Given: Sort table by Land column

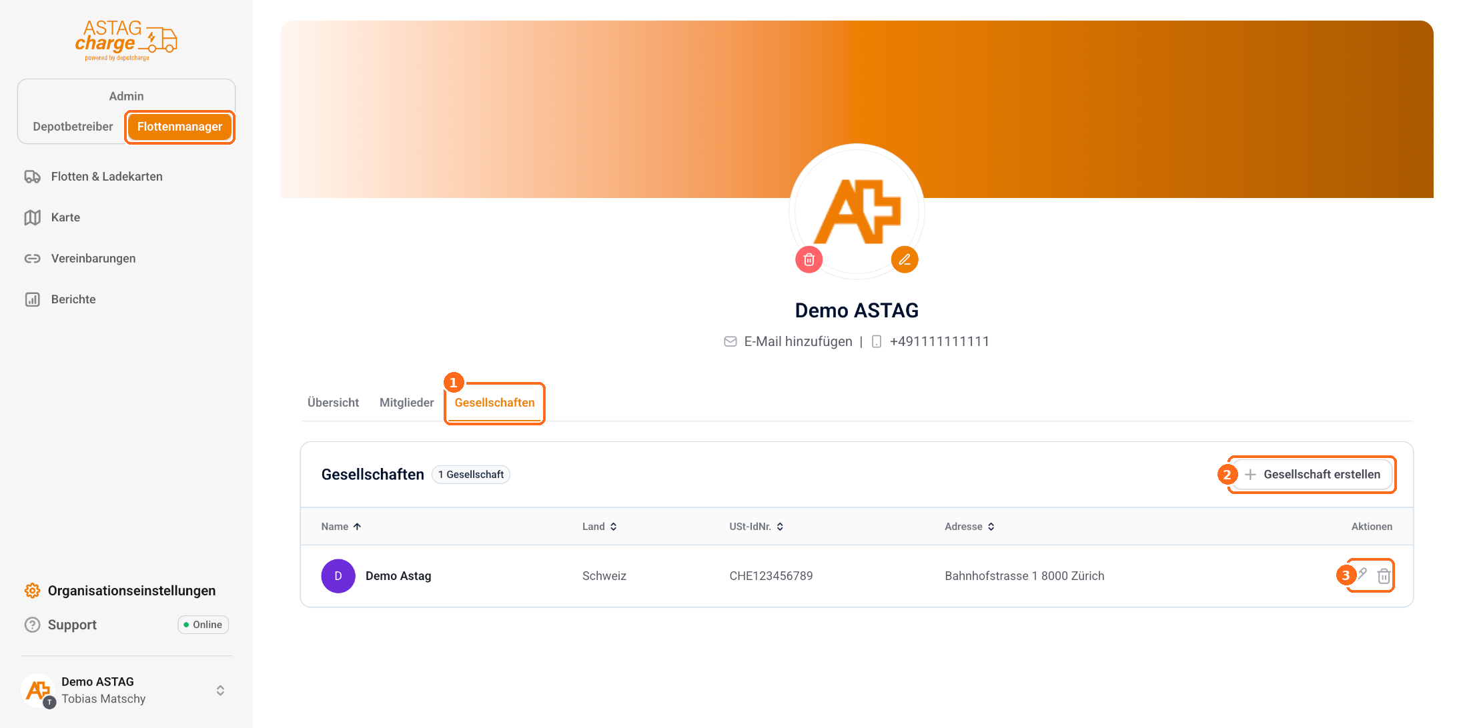Looking at the screenshot, I should click(x=600, y=527).
